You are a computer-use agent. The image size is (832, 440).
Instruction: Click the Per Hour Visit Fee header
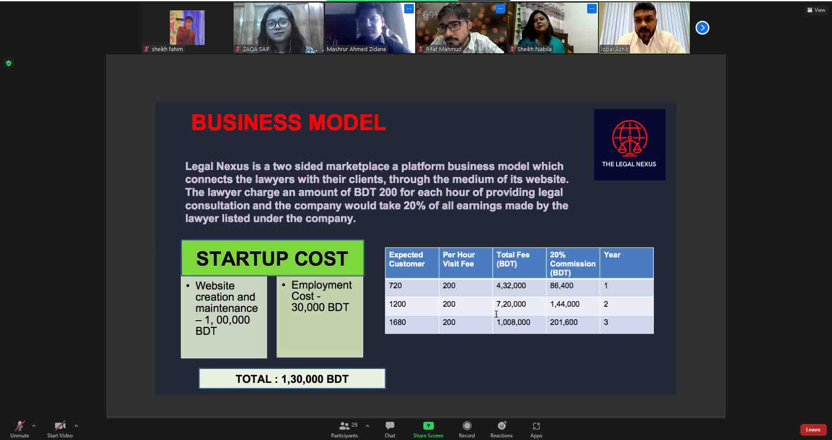pyautogui.click(x=465, y=263)
